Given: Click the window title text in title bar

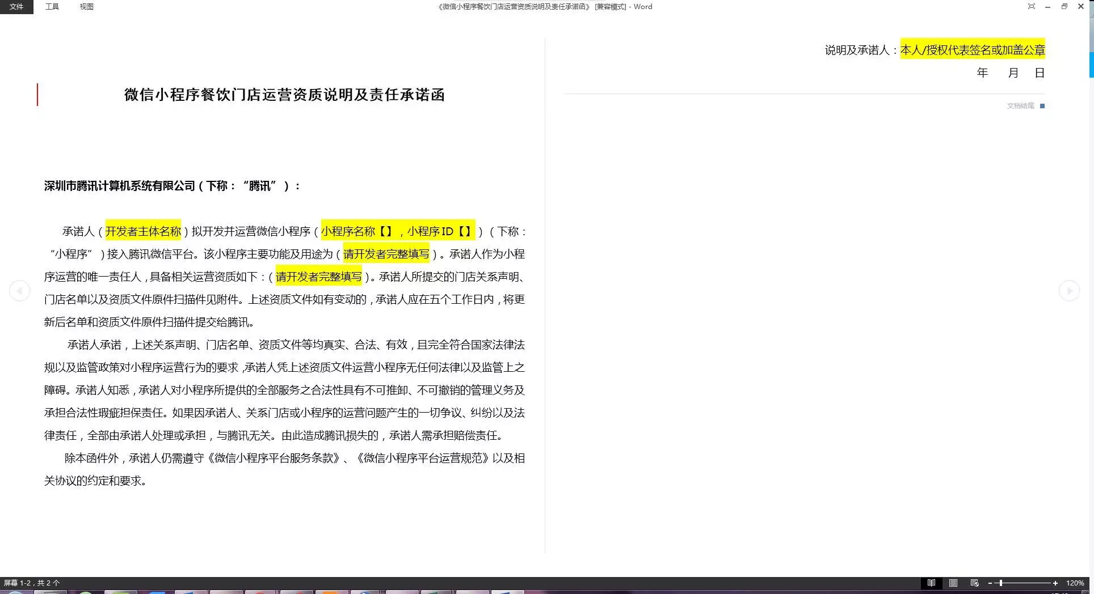Looking at the screenshot, I should tap(545, 7).
